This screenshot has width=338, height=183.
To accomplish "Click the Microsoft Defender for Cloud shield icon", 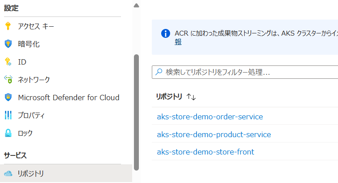I will pos(8,97).
